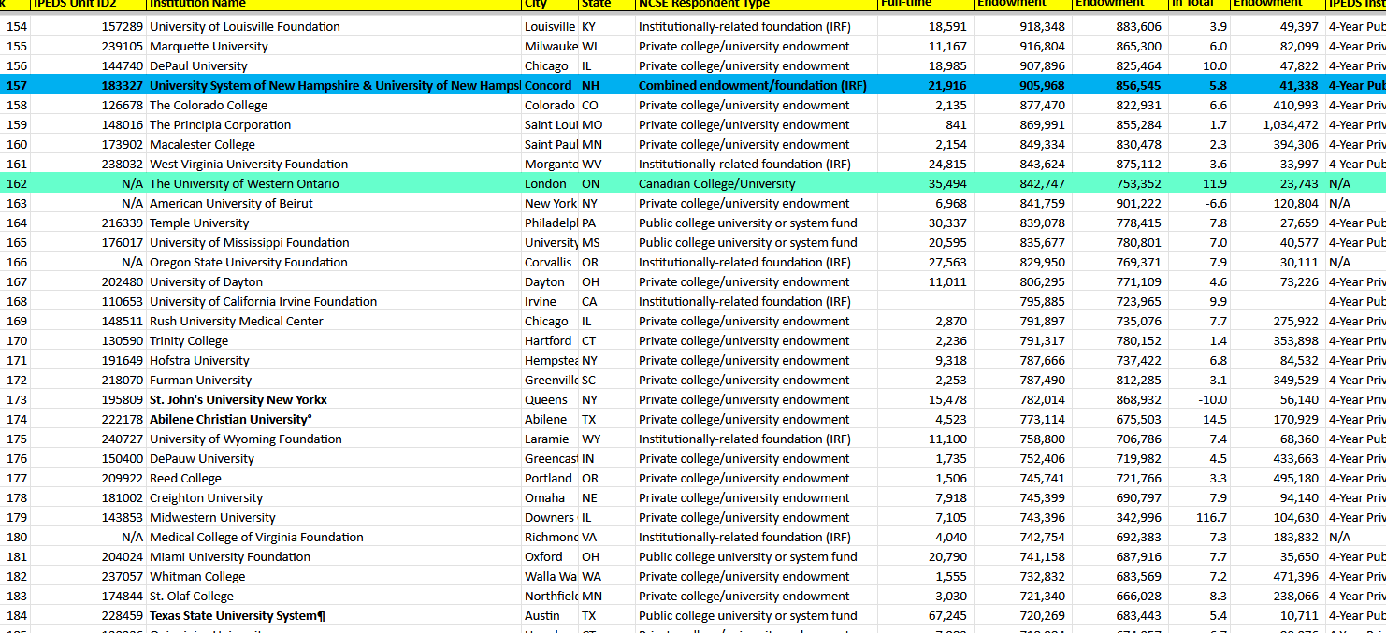The height and width of the screenshot is (633, 1386).
Task: Click American University of Beirut cell
Action: (x=334, y=204)
